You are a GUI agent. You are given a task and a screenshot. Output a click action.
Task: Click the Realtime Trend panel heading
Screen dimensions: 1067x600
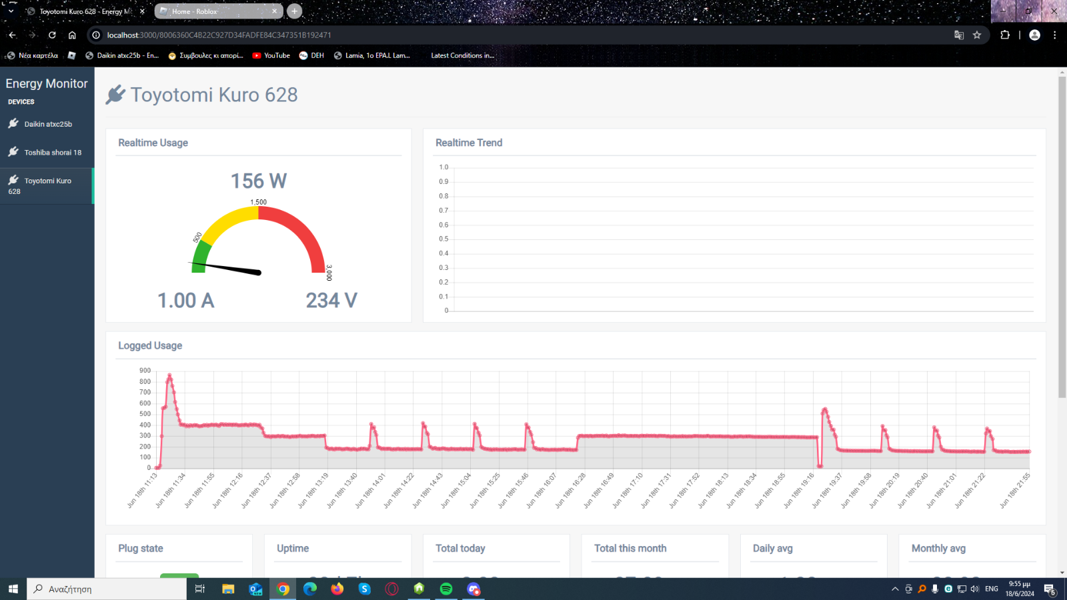(469, 143)
